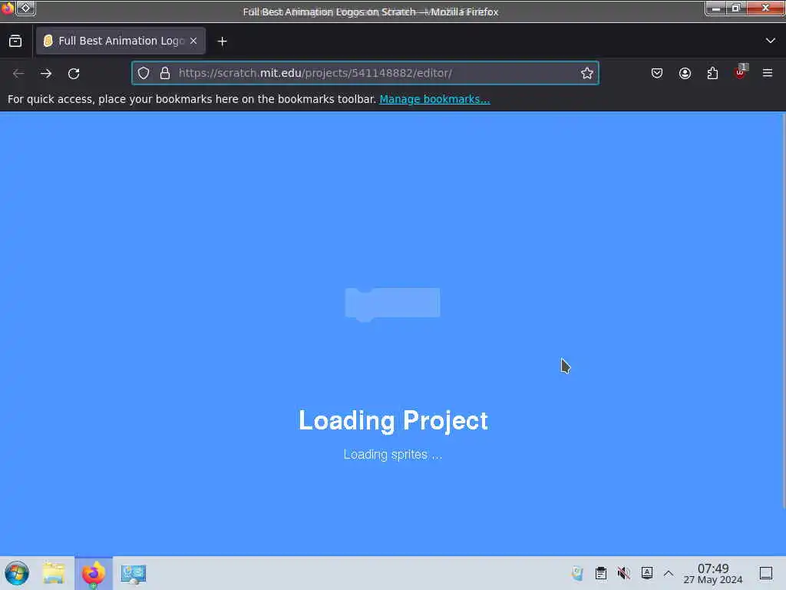
Task: Minimize the Firefox window
Action: (716, 8)
